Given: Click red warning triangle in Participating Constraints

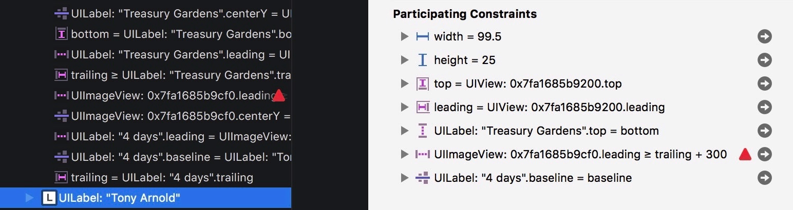Looking at the screenshot, I should tap(745, 154).
